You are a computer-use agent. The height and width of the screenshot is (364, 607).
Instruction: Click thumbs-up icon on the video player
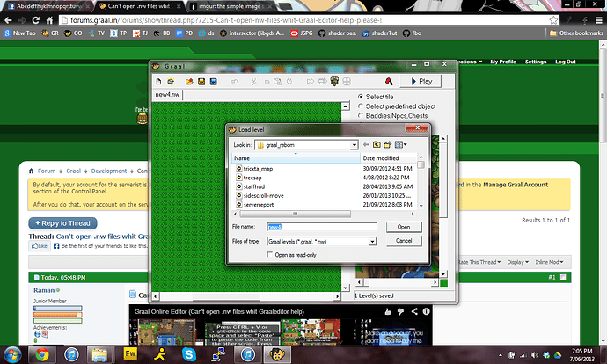387,311
